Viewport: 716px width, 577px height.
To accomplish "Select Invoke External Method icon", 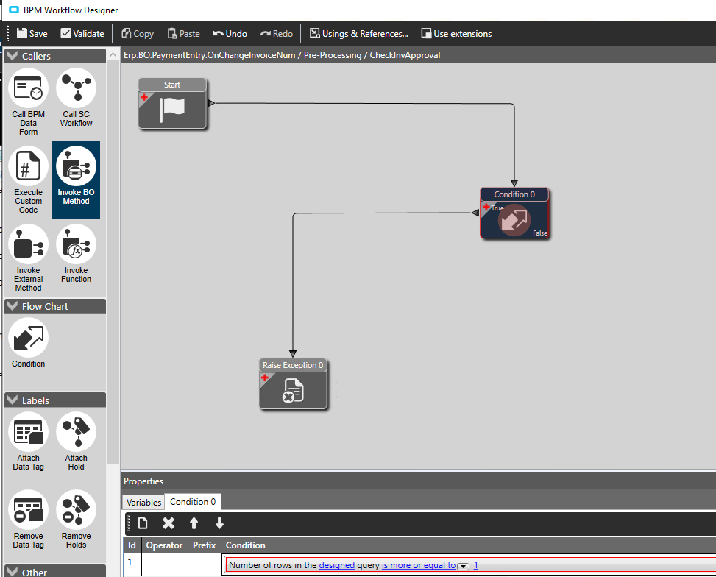I will 28,244.
